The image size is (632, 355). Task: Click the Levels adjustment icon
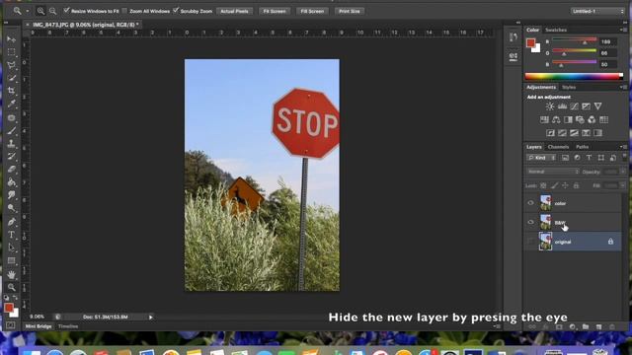point(562,106)
